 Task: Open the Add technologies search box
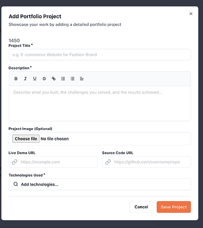point(100,184)
